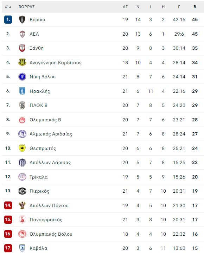This screenshot has height=253, width=204.
Task: Click the Νίκη Βόλου blue round logo
Action: 22,77
